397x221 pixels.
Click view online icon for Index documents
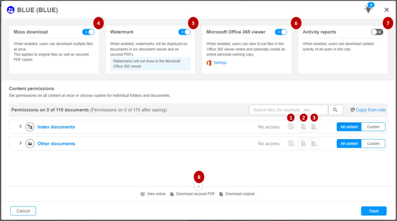tap(291, 127)
